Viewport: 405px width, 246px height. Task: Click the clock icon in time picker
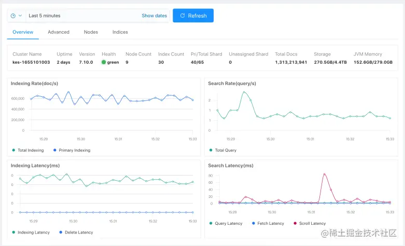point(13,16)
